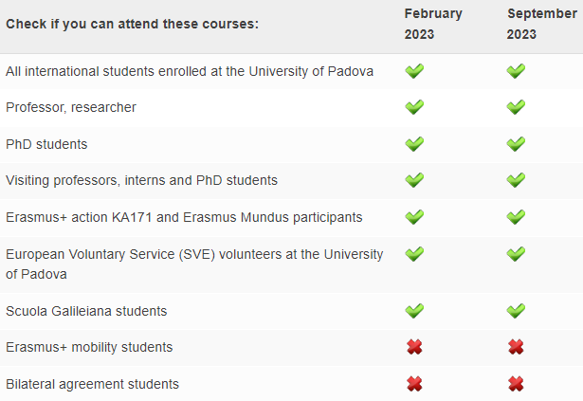Click February checkmark for Scuola Galileiana students
Viewport: 583px width, 401px height.
click(414, 311)
